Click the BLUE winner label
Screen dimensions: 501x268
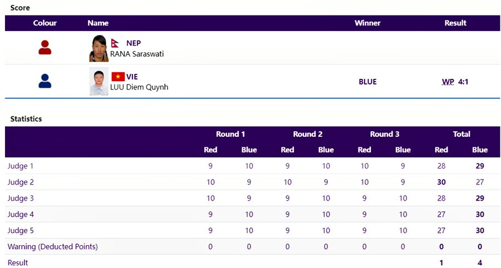pos(367,82)
